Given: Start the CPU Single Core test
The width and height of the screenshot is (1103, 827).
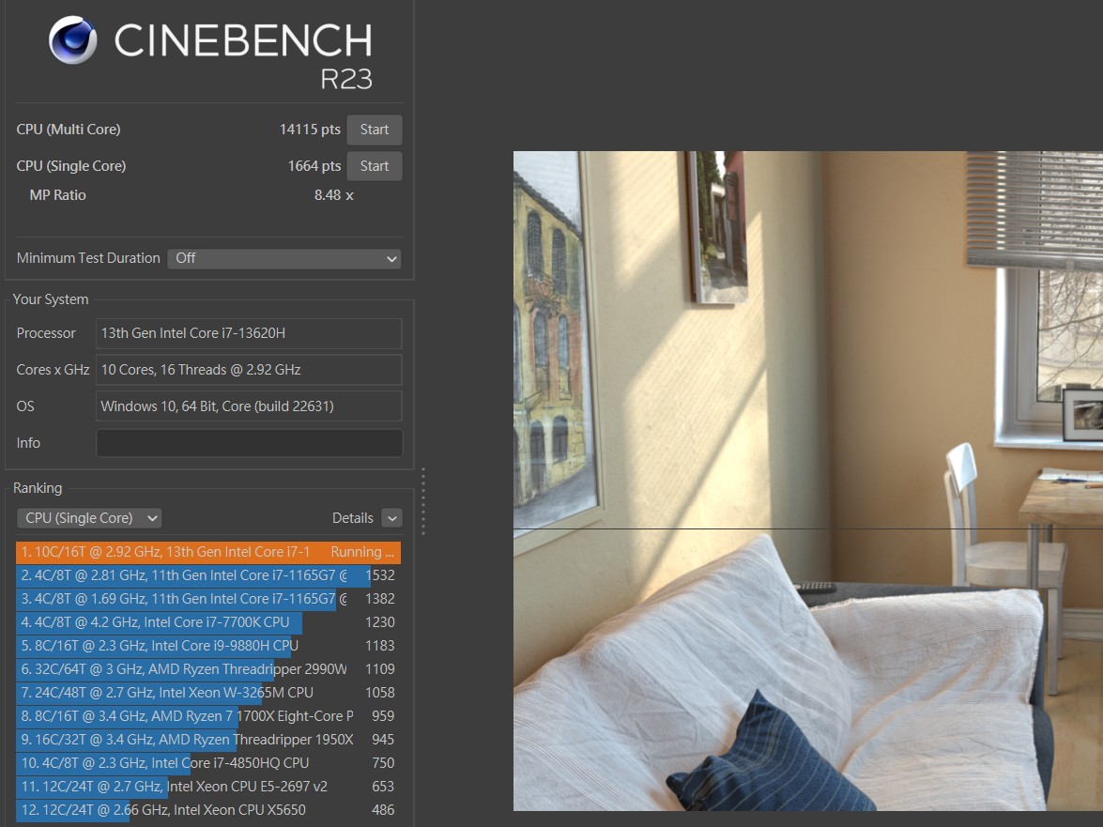Looking at the screenshot, I should pyautogui.click(x=375, y=166).
